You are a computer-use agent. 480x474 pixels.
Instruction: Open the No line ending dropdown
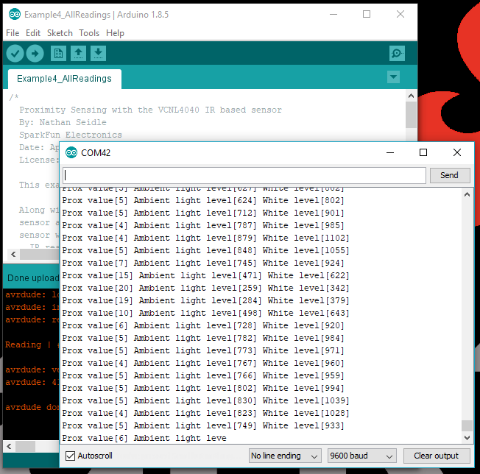point(285,456)
